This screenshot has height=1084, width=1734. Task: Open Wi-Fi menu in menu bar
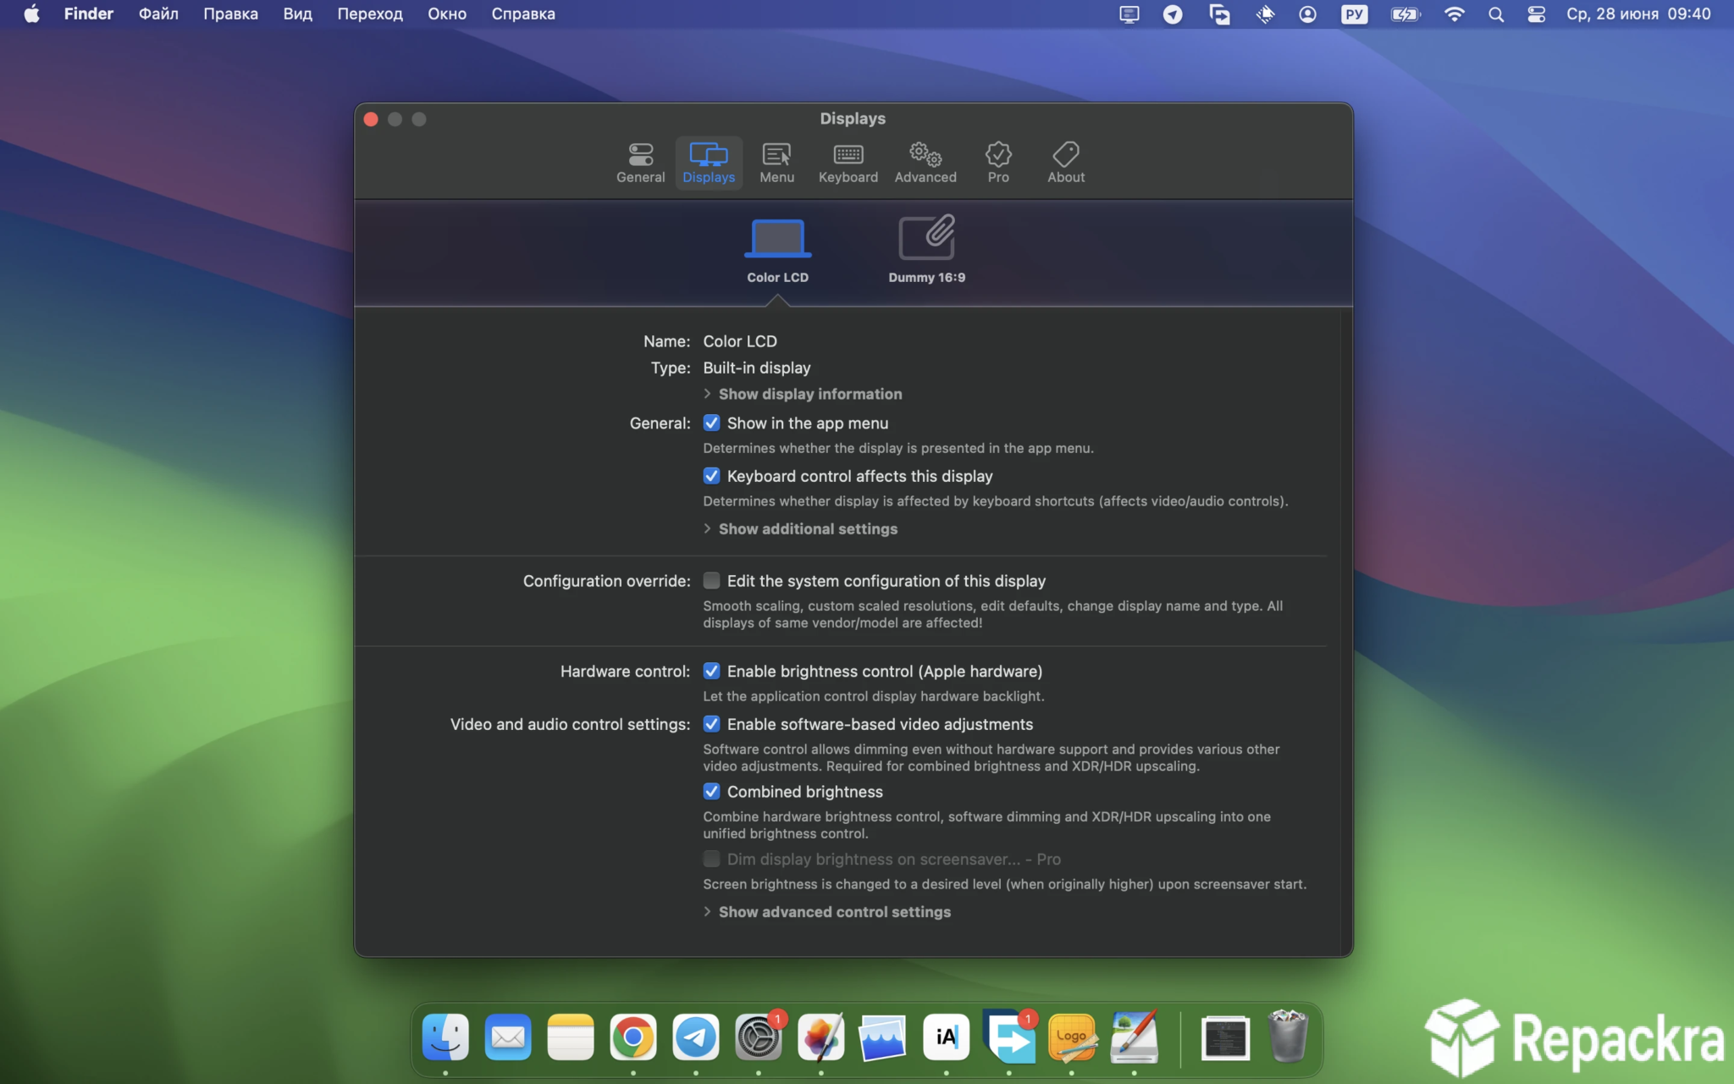coord(1454,14)
